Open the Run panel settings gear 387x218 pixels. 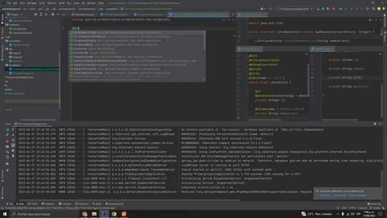(x=375, y=124)
